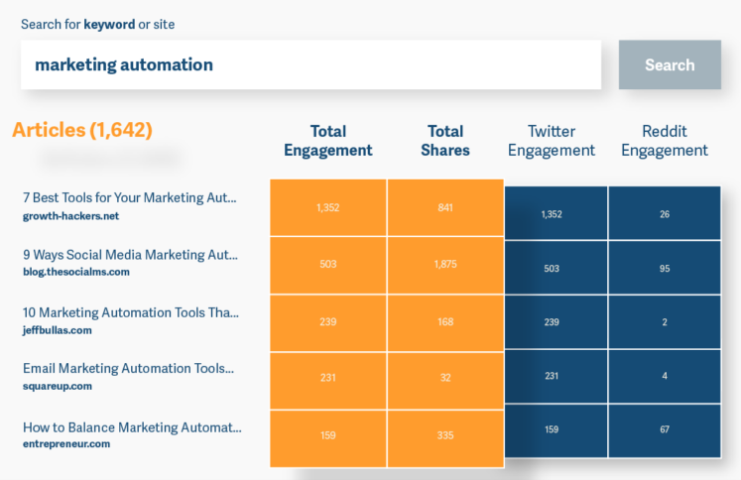Sort by Total Shares column header
This screenshot has height=480, width=741.
[x=445, y=141]
